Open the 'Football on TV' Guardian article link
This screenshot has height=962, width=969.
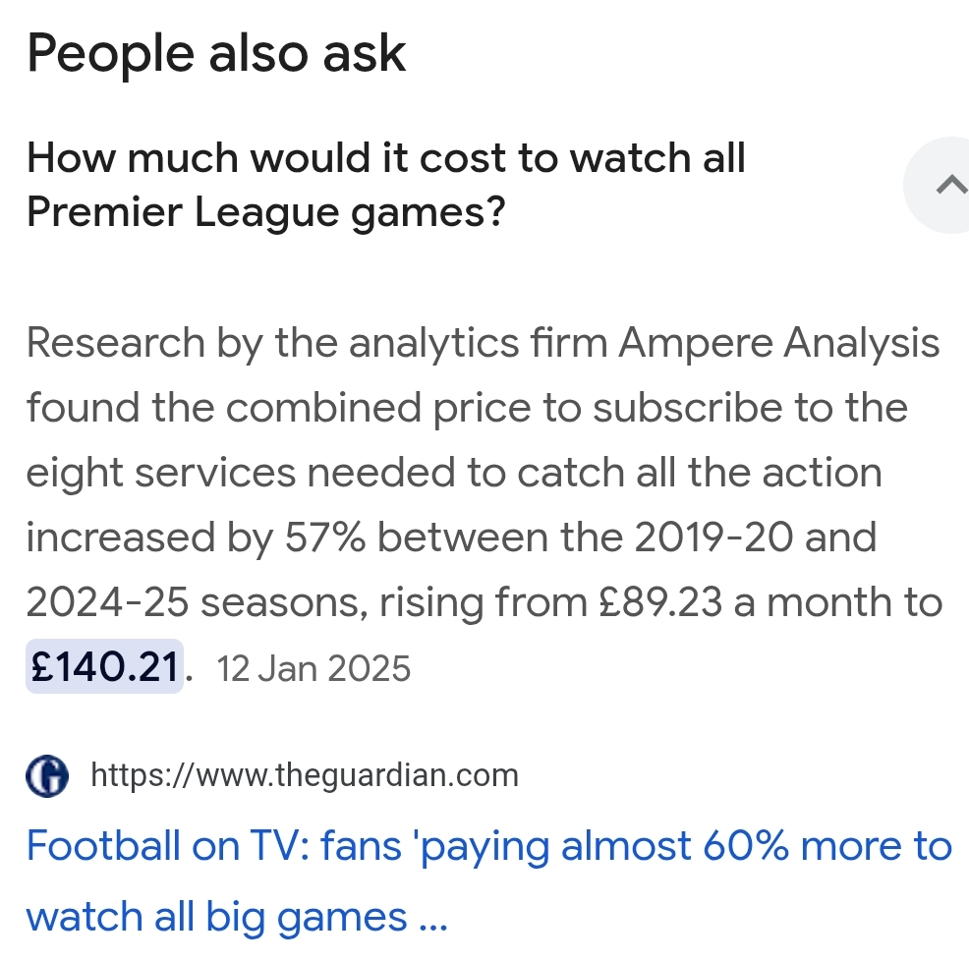(488, 847)
